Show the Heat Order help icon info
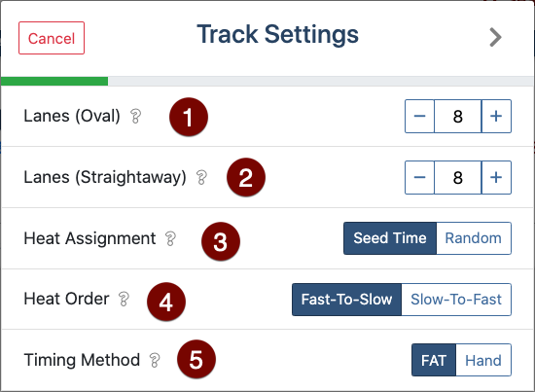Image resolution: width=535 pixels, height=392 pixels. click(124, 300)
